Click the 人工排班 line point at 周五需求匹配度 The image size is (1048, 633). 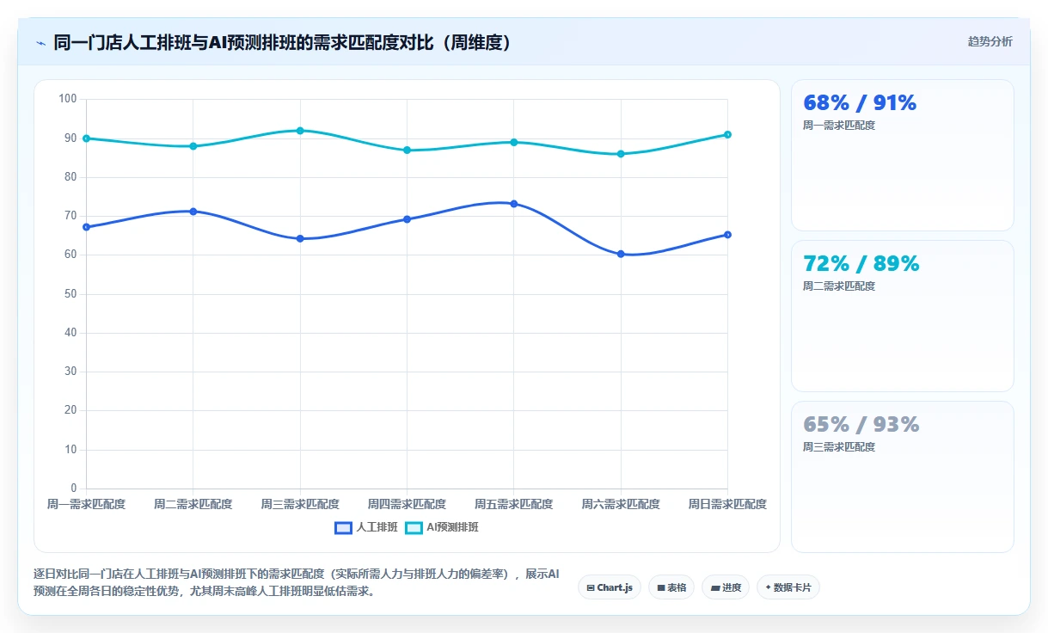tap(514, 204)
